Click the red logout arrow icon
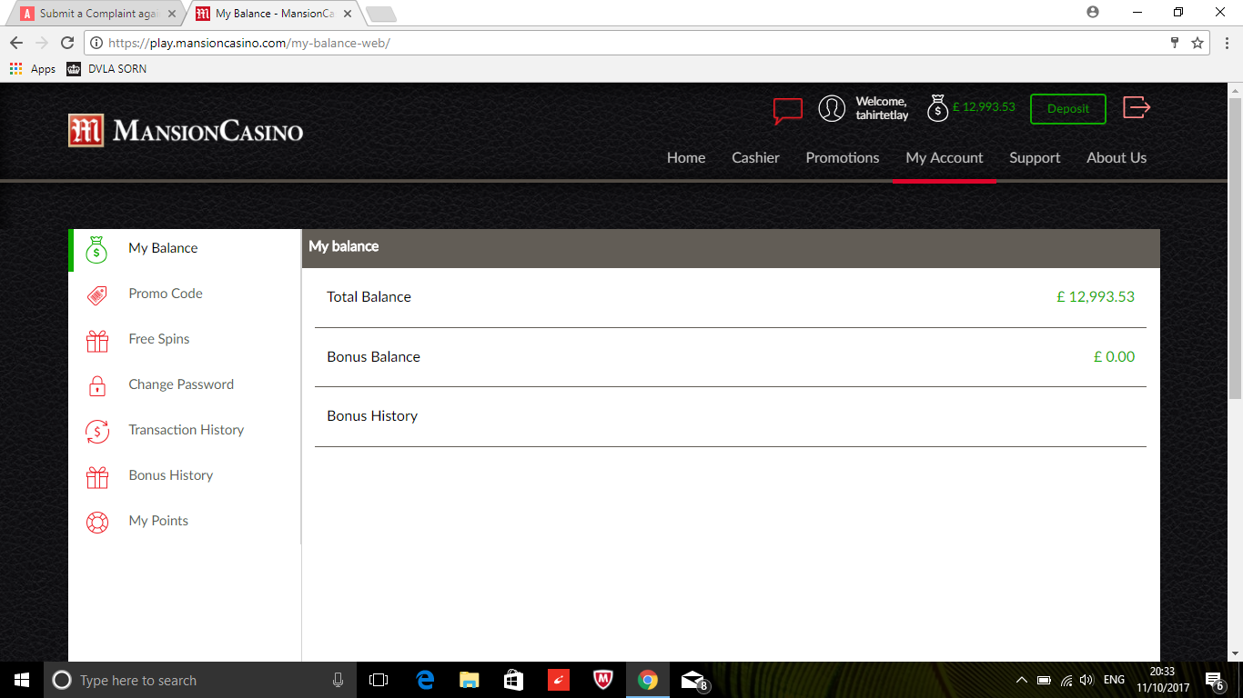 point(1137,107)
